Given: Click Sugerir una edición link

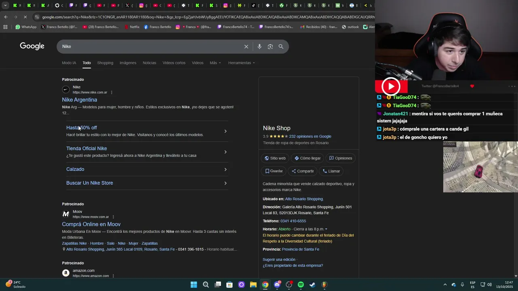Looking at the screenshot, I should [x=279, y=260].
